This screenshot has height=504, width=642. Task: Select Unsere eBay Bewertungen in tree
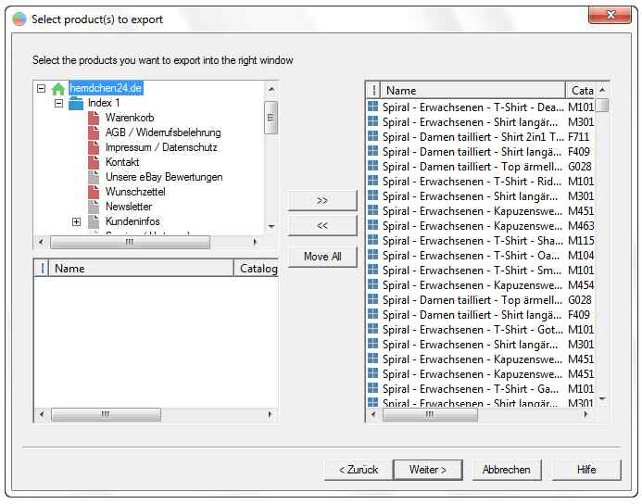[x=163, y=178]
